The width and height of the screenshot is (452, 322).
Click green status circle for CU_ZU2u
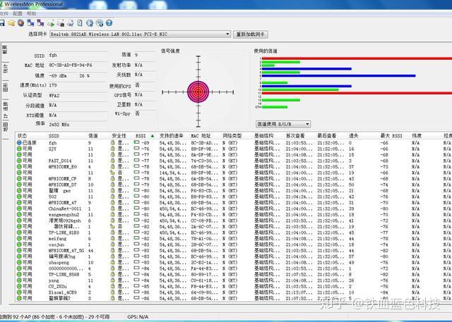[19, 286]
